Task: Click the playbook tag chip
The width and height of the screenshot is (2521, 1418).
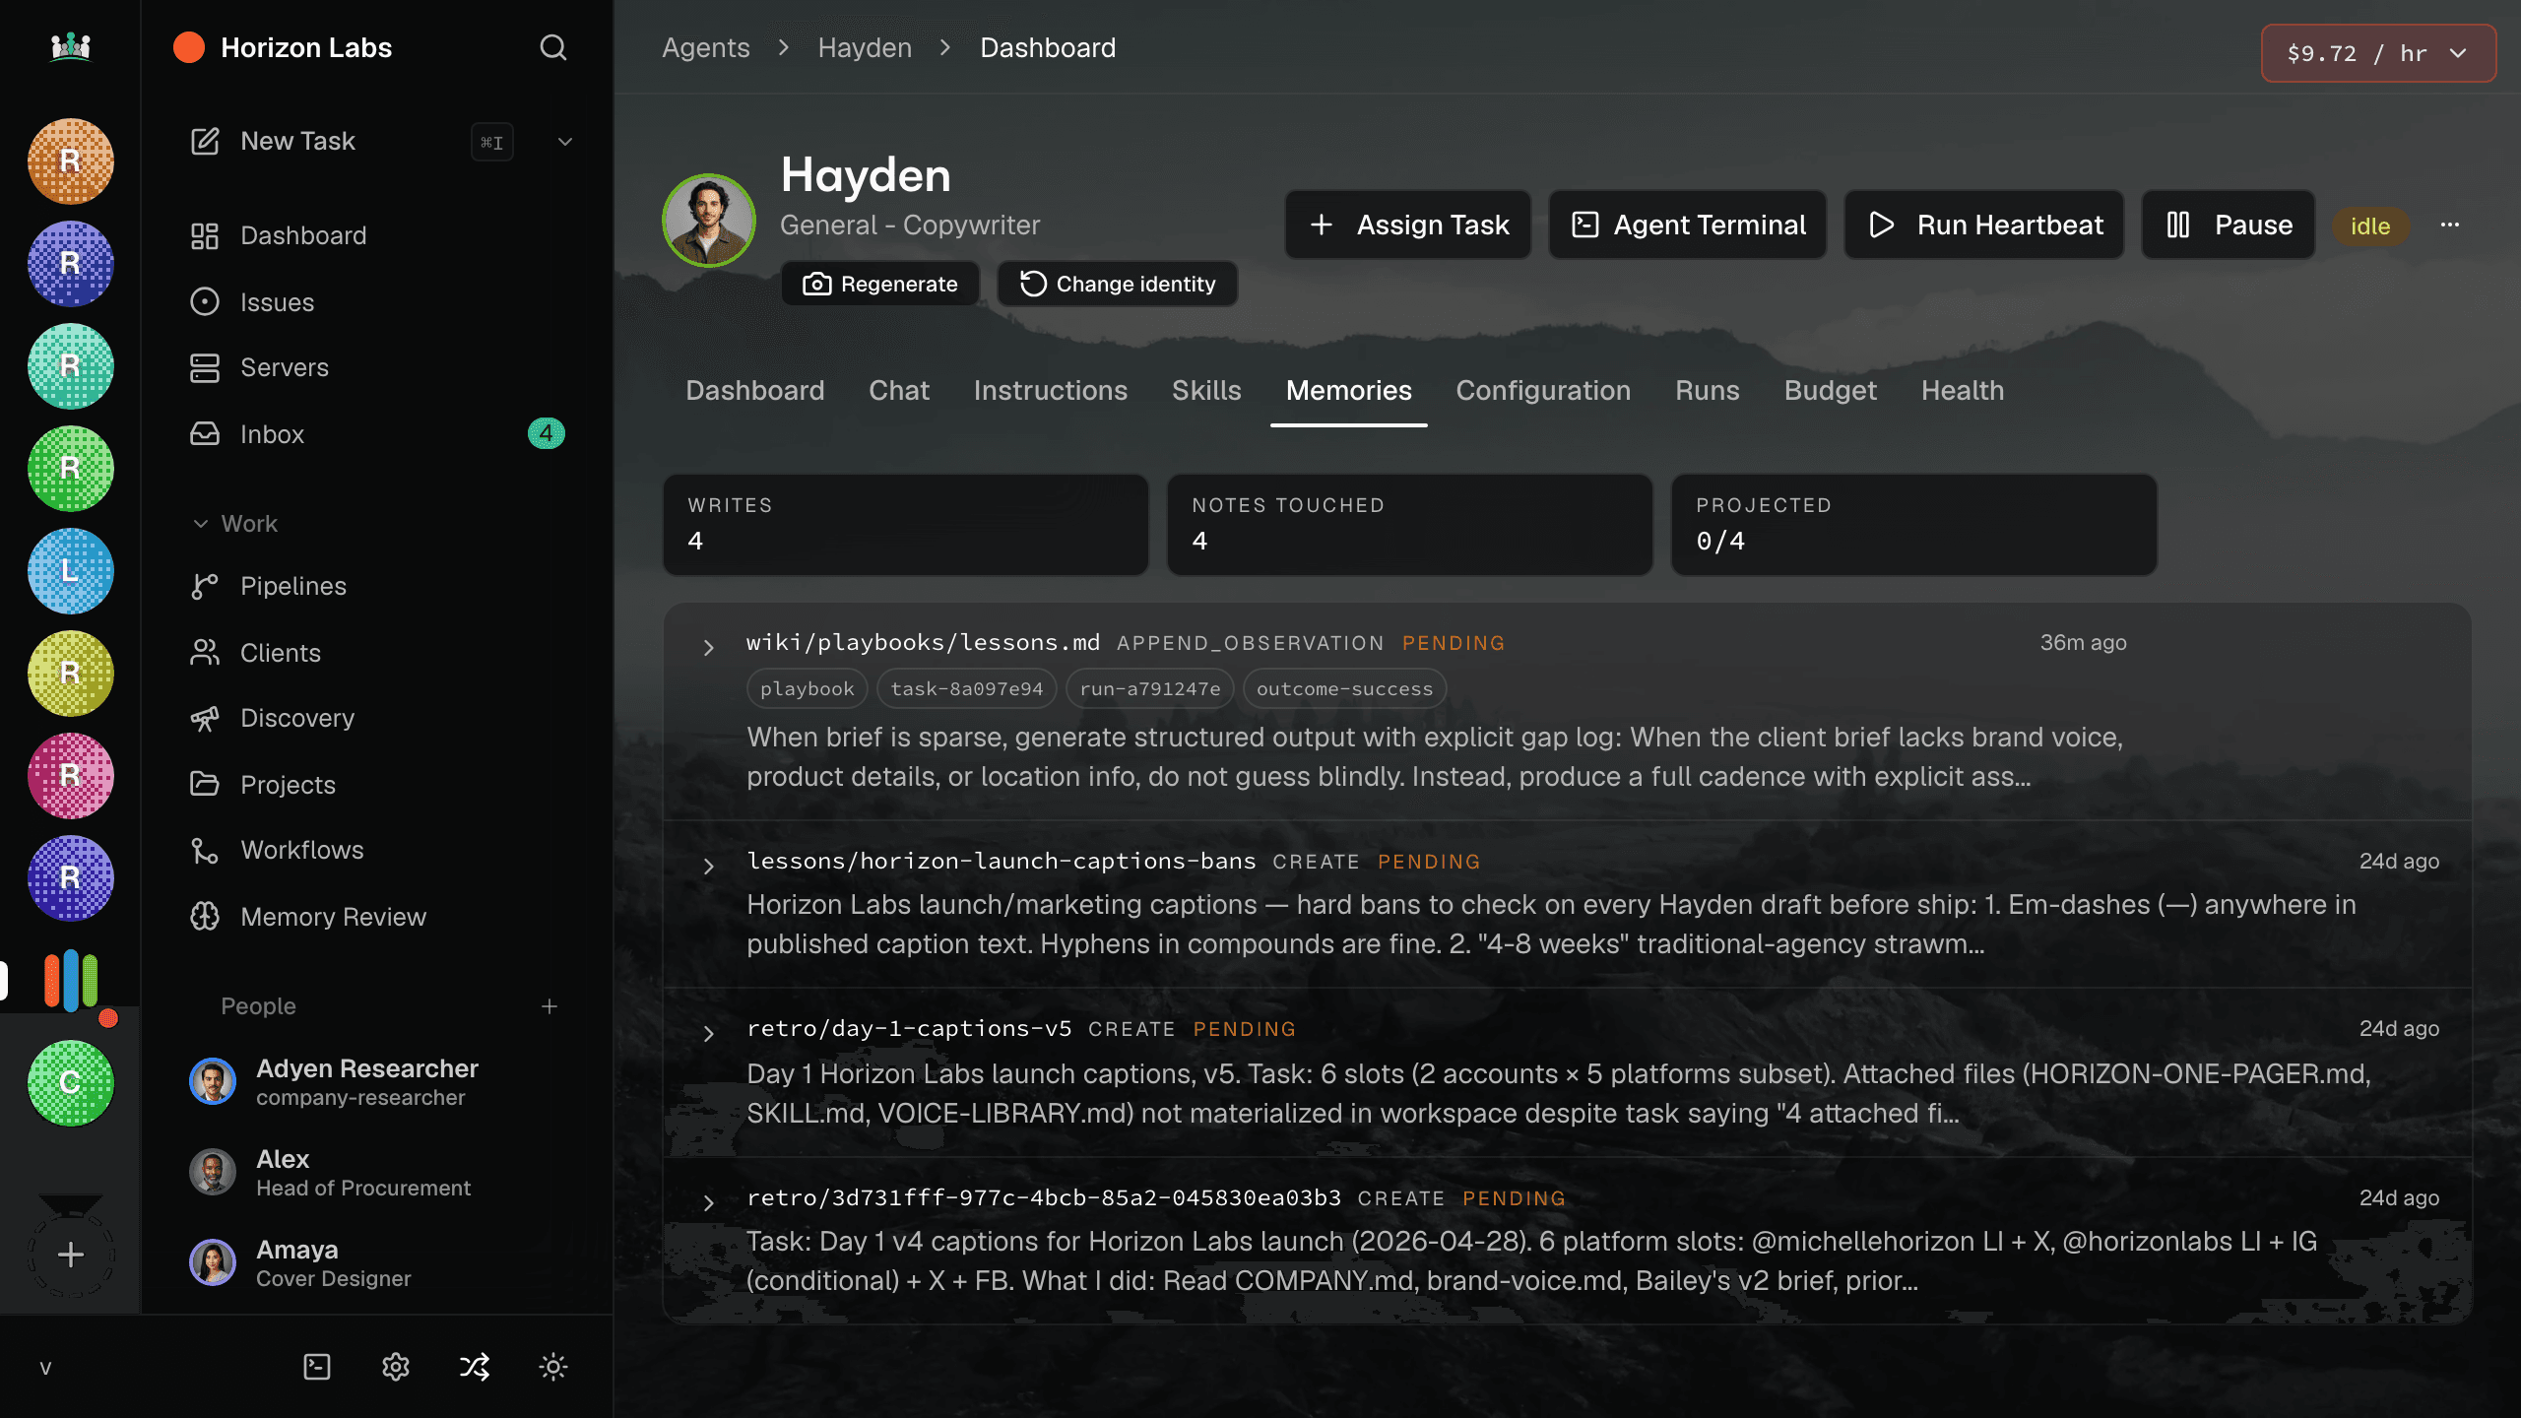Action: tap(808, 688)
